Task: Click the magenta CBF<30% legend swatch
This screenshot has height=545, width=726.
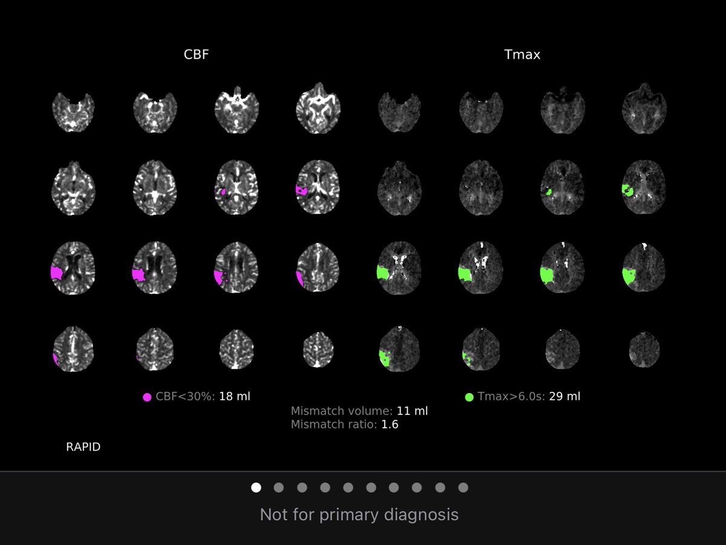Action: [147, 397]
